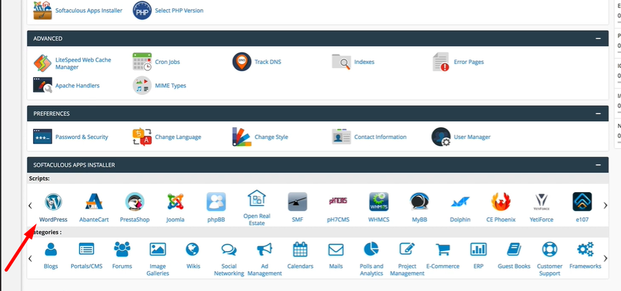The height and width of the screenshot is (291, 621).
Task: Open the Change Style swatch icon
Action: (242, 137)
